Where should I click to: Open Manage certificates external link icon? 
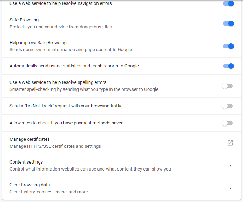(x=230, y=143)
